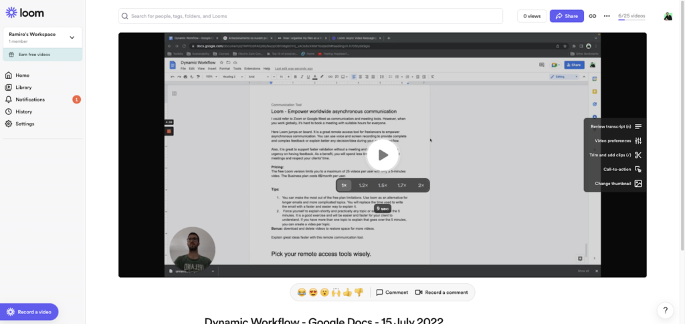Open the History page
The height and width of the screenshot is (324, 685).
[24, 112]
